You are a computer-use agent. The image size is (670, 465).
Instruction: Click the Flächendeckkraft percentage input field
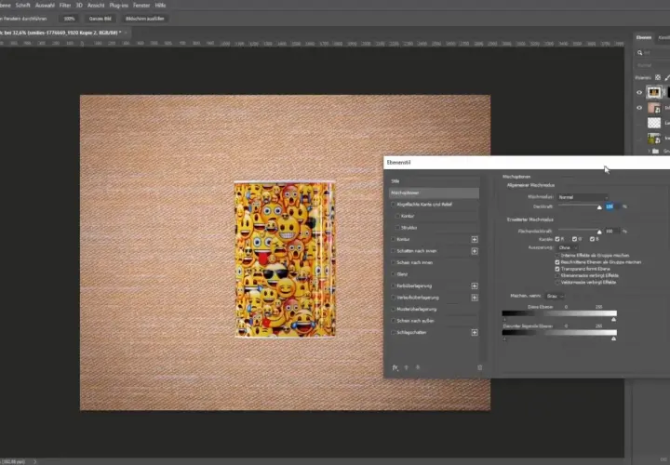pyautogui.click(x=612, y=231)
